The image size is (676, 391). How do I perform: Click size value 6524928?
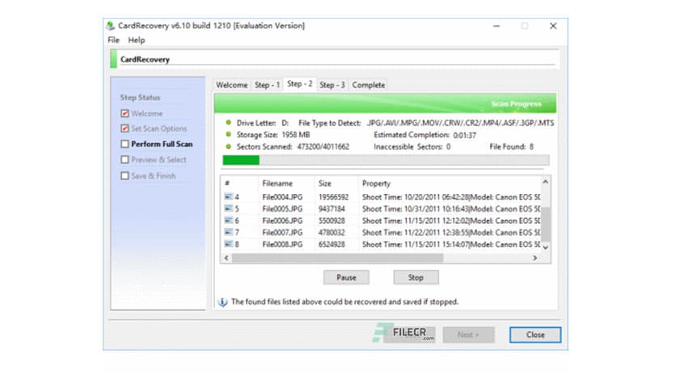(x=332, y=244)
